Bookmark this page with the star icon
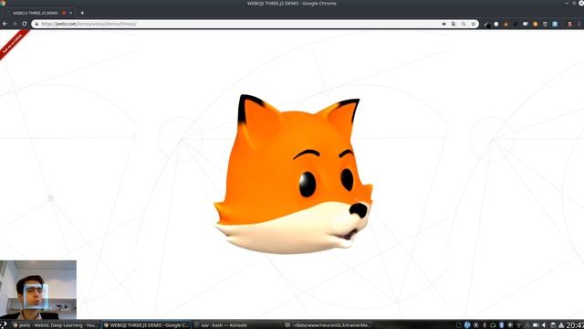 (x=474, y=24)
